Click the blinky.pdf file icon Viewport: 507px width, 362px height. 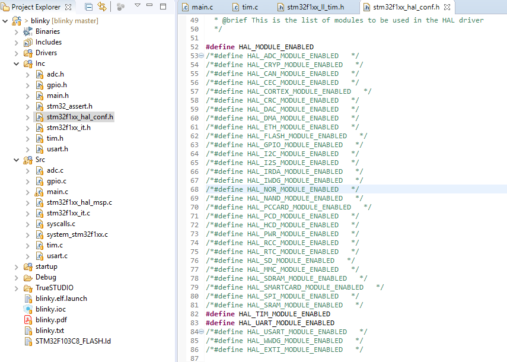pos(28,320)
